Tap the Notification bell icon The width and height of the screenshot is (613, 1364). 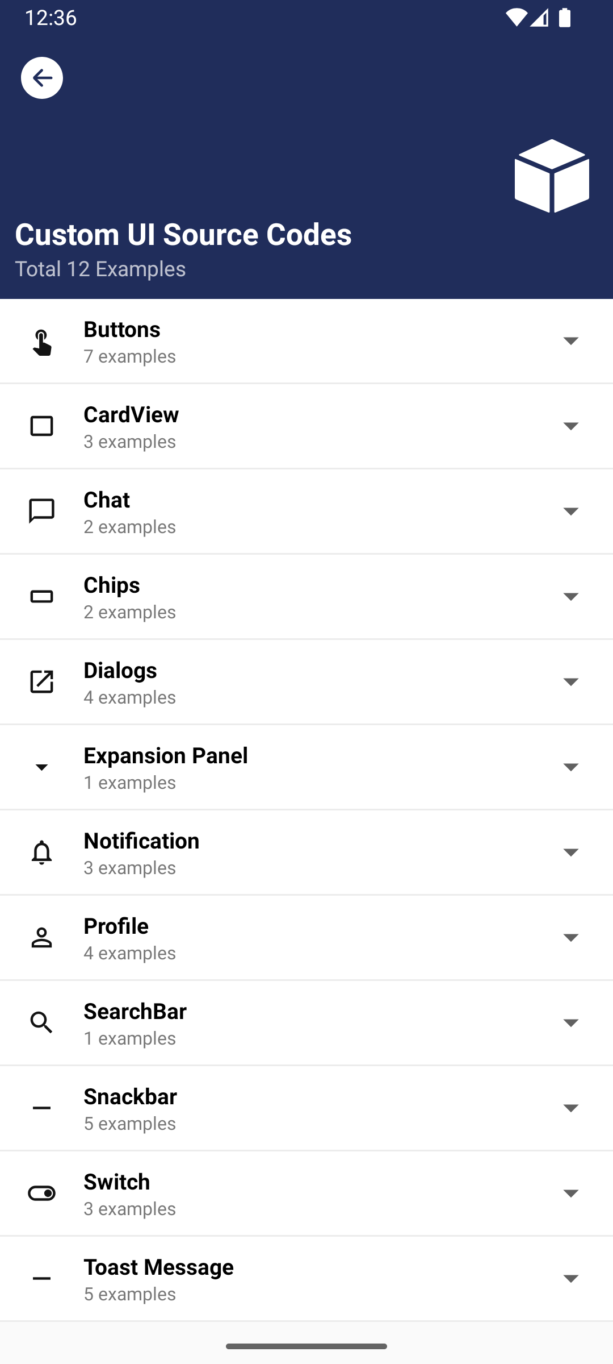(x=42, y=852)
